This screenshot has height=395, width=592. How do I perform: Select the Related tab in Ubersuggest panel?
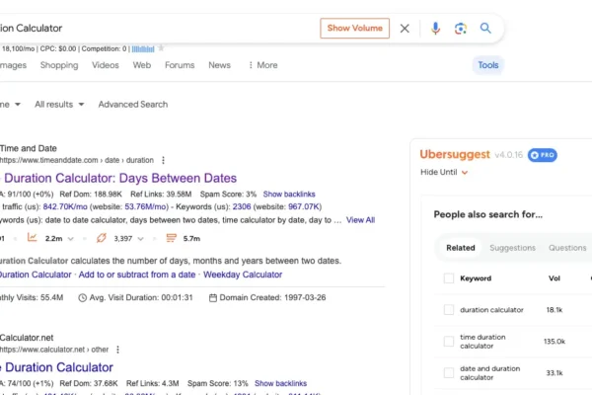click(461, 248)
